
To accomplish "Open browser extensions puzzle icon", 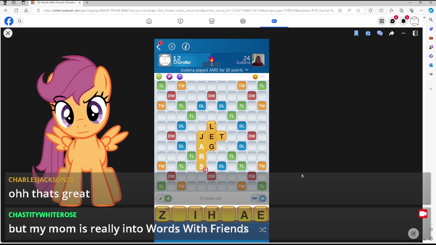I will (x=370, y=11).
